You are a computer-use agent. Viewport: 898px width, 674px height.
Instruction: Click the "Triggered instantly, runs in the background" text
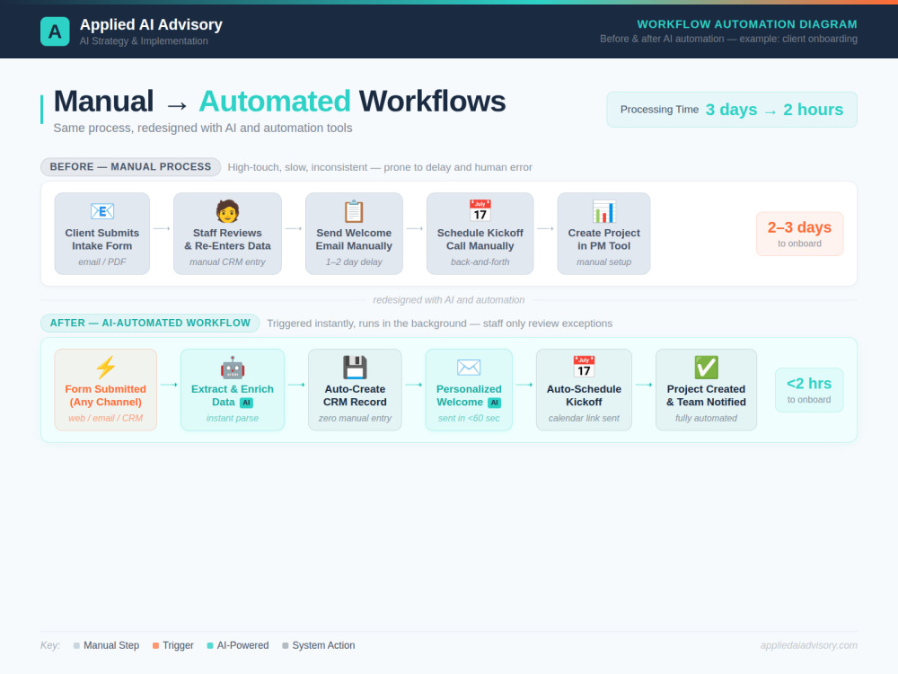[439, 324]
